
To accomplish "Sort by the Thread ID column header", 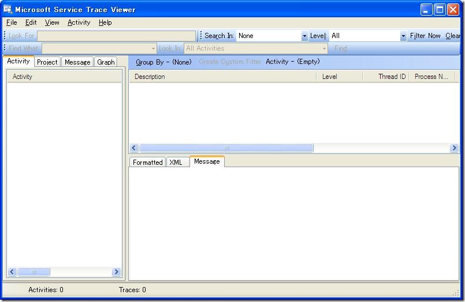I will (386, 77).
